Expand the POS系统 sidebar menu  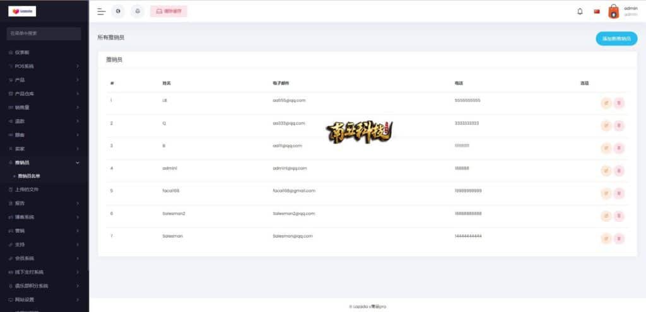pyautogui.click(x=43, y=66)
